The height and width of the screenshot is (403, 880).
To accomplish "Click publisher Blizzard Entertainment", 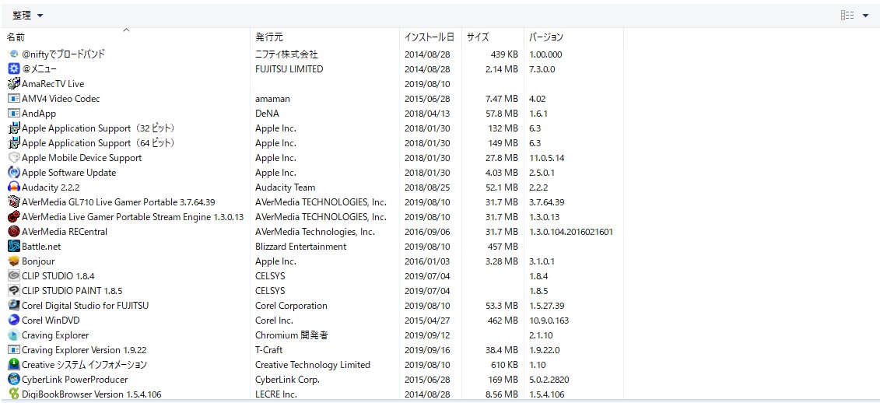I will pos(301,247).
